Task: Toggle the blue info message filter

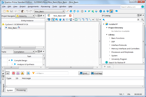Action: [28, 73]
